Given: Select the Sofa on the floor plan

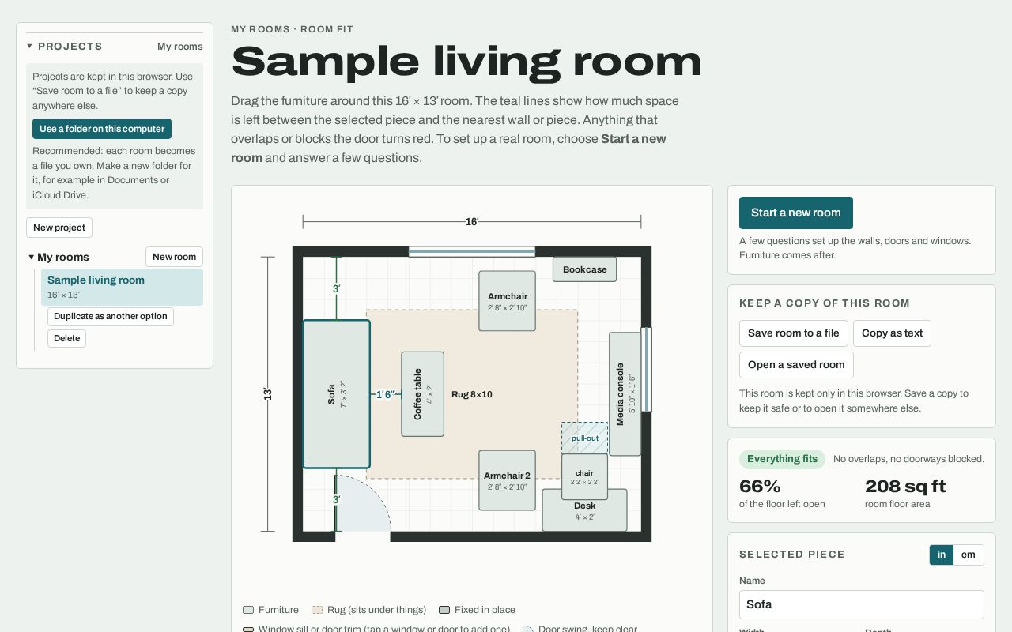Looking at the screenshot, I should 337,394.
